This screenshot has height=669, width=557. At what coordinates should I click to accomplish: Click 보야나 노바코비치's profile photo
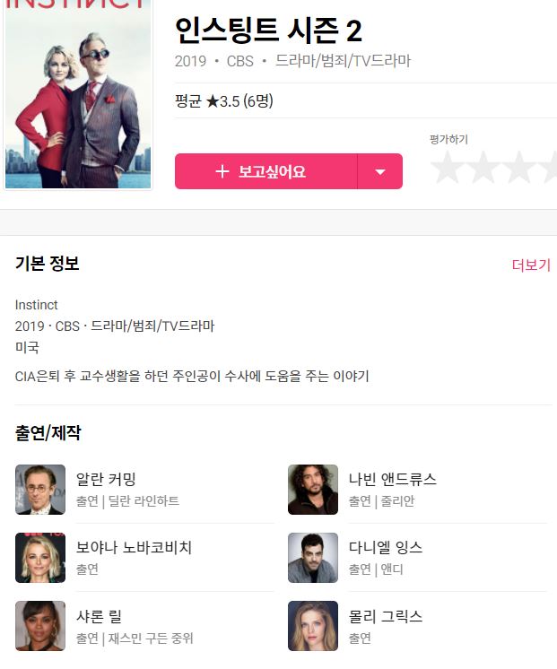40,558
